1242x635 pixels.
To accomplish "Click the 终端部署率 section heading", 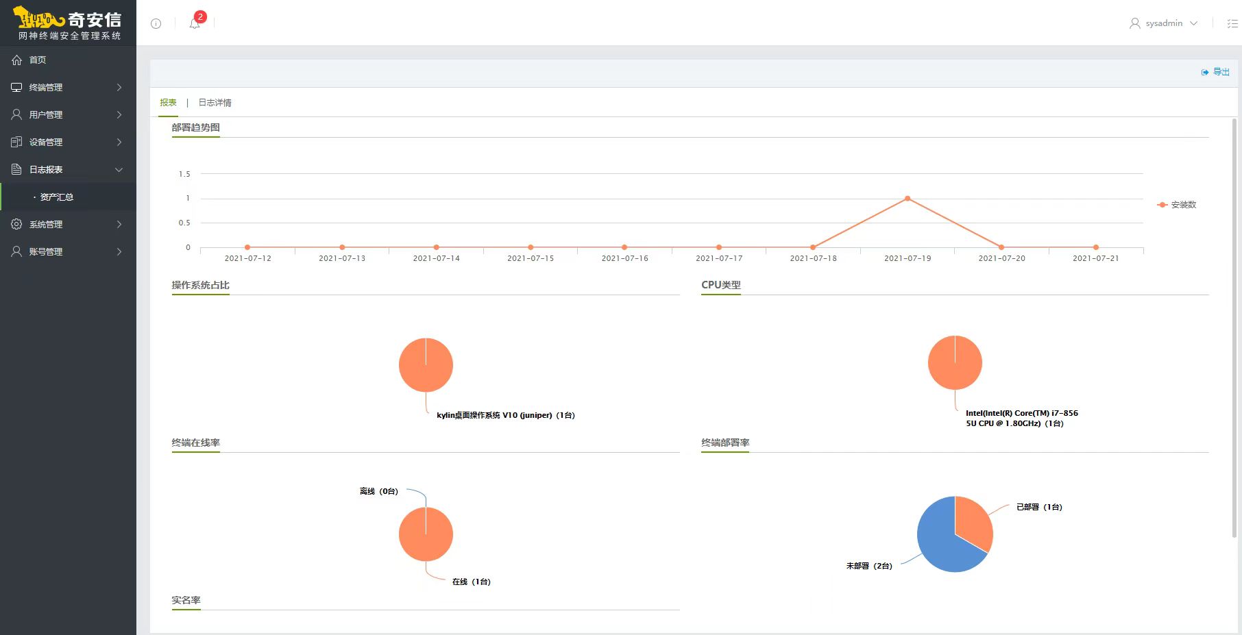I will [725, 443].
